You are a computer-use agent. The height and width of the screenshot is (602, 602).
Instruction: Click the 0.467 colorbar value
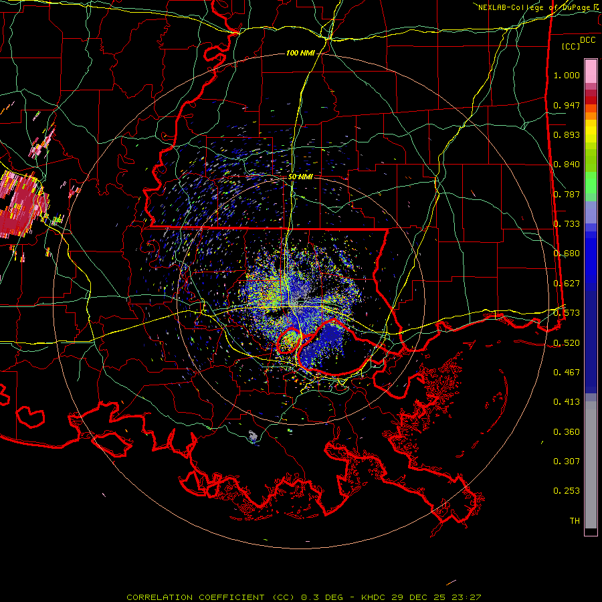coord(567,373)
